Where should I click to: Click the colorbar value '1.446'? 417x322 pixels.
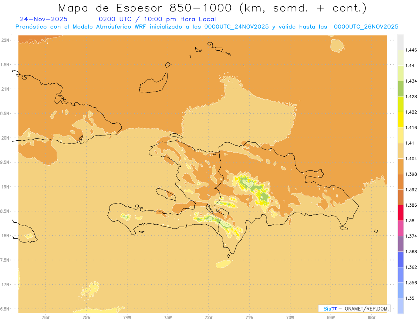coord(412,50)
